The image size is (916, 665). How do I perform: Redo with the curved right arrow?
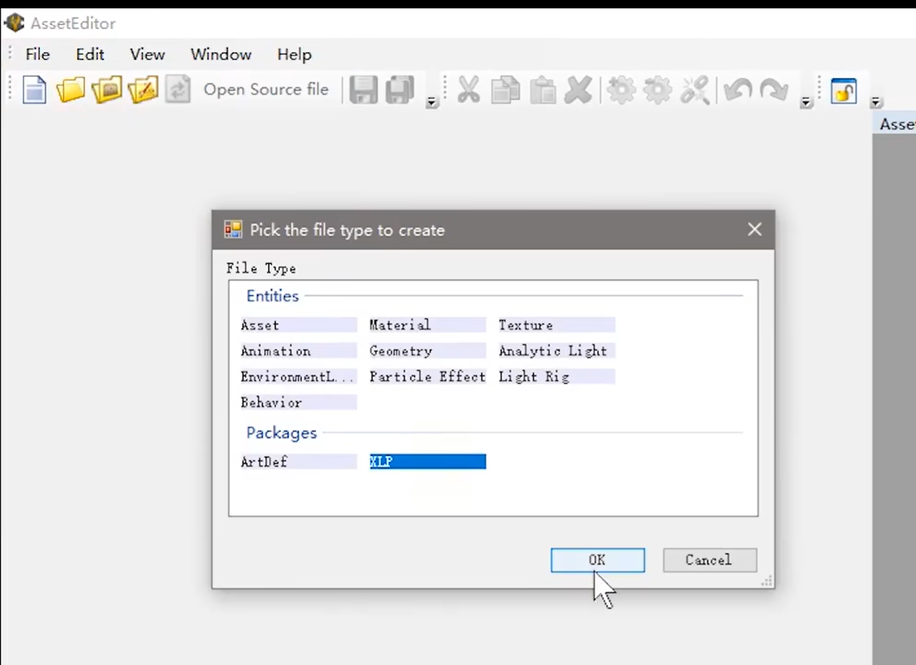click(x=774, y=90)
